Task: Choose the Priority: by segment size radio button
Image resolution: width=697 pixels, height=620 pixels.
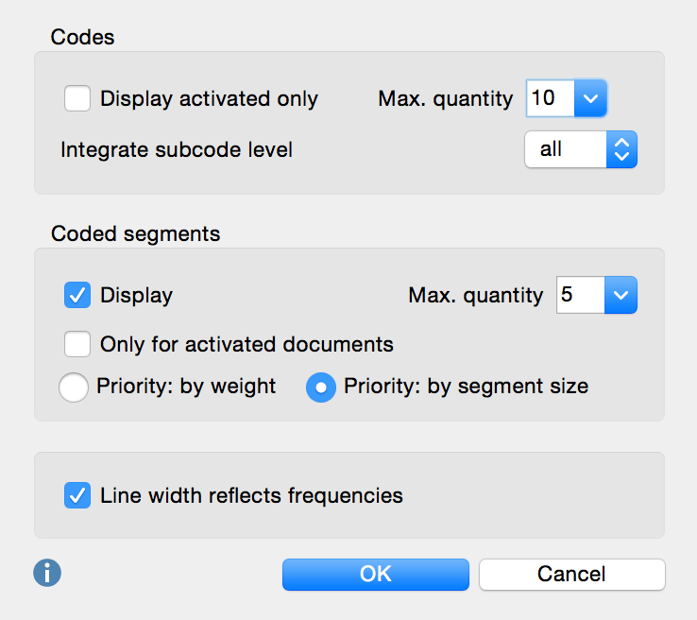Action: point(321,387)
